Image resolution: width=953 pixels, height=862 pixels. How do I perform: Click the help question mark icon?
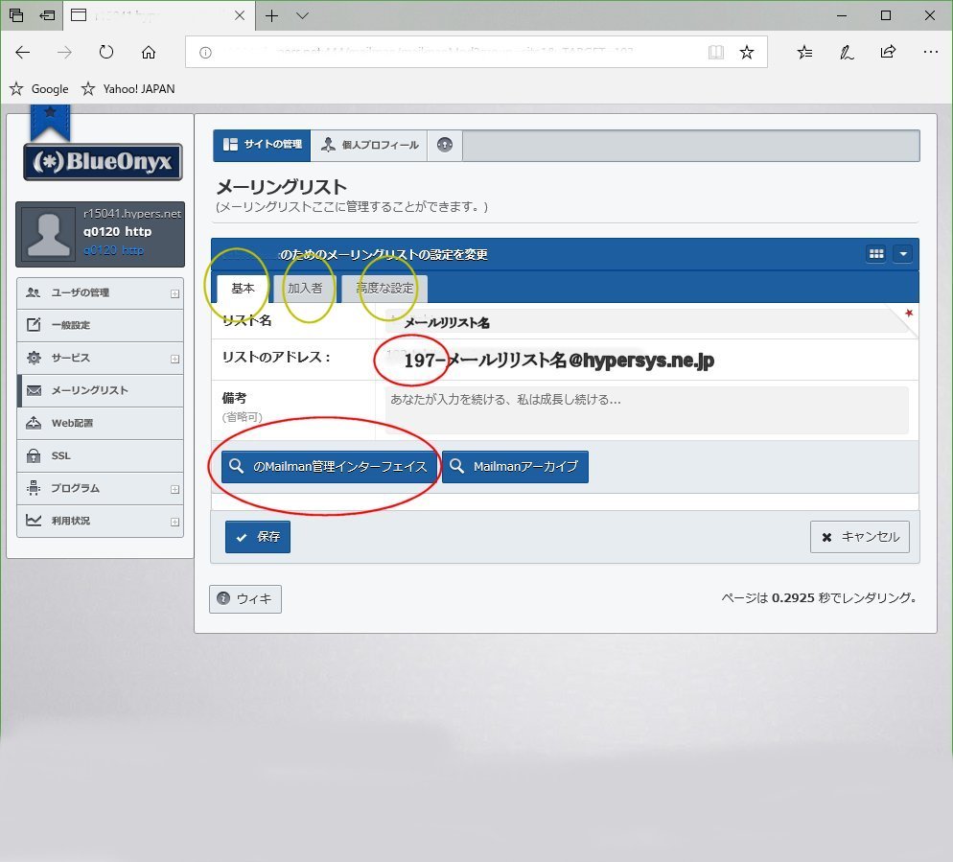tap(444, 145)
